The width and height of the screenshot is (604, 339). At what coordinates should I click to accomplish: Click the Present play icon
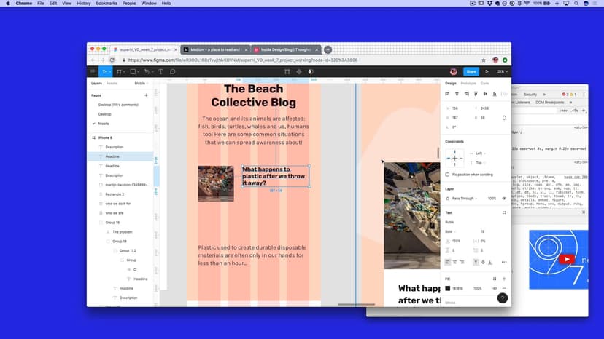[x=487, y=71]
